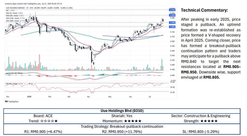Image resolution: width=247 pixels, height=136 pixels.
Task: Select the 0.905 blue price label on chart axis
Action: click(x=173, y=15)
